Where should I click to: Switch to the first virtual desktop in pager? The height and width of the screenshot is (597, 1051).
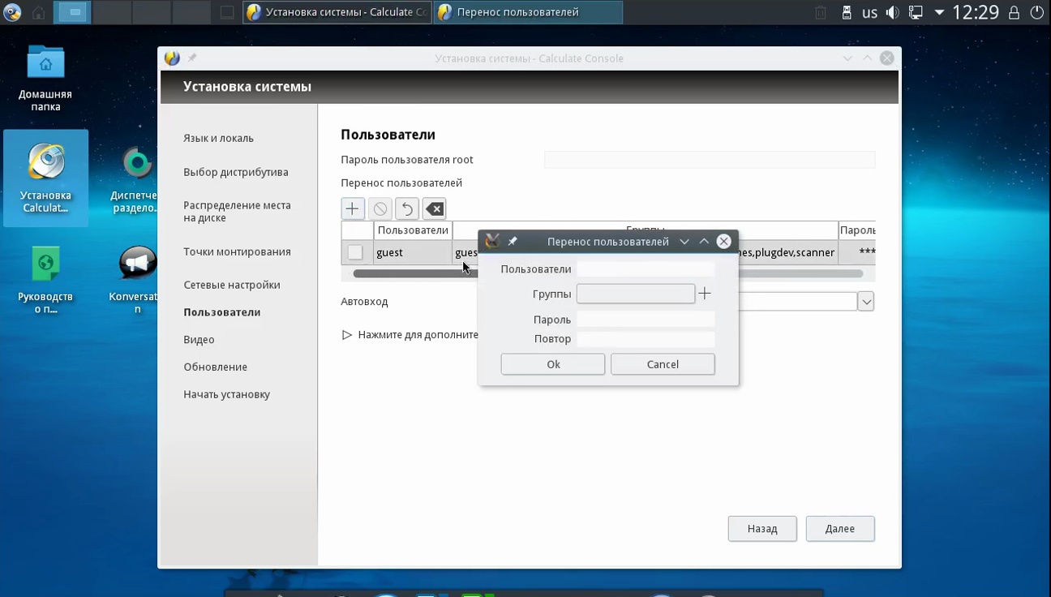(x=74, y=12)
